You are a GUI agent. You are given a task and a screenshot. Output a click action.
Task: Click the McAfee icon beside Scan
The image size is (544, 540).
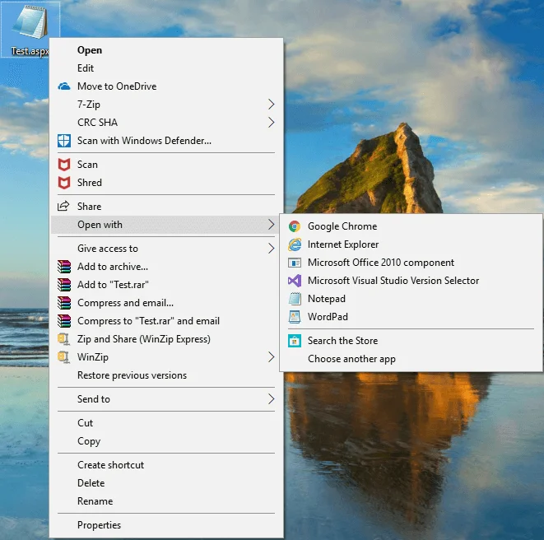pos(64,165)
